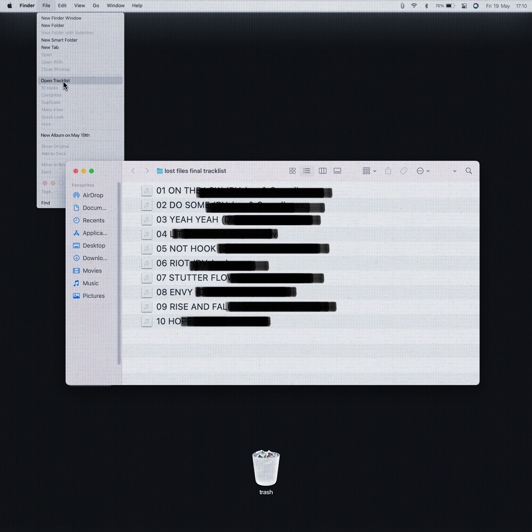The image size is (532, 532).
Task: Expand the toolbar overflow chevron
Action: point(454,171)
